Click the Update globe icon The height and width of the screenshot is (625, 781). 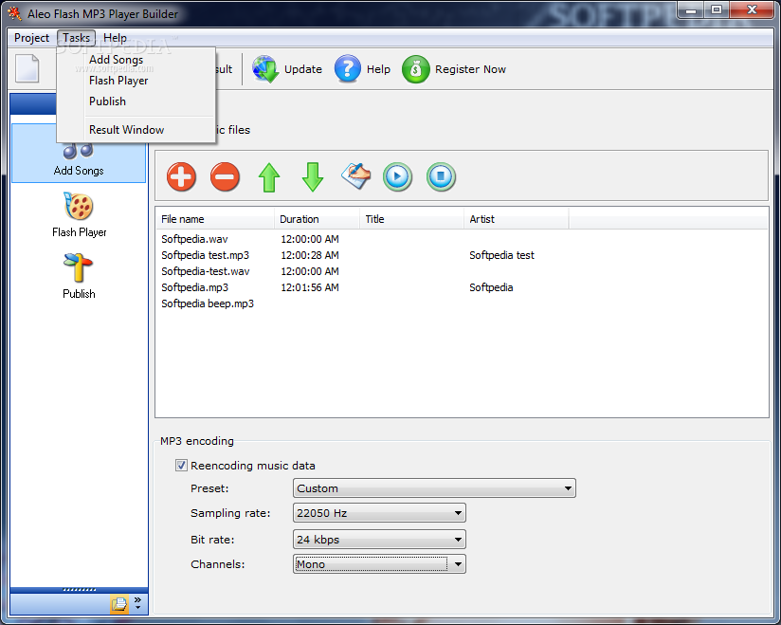[x=265, y=69]
